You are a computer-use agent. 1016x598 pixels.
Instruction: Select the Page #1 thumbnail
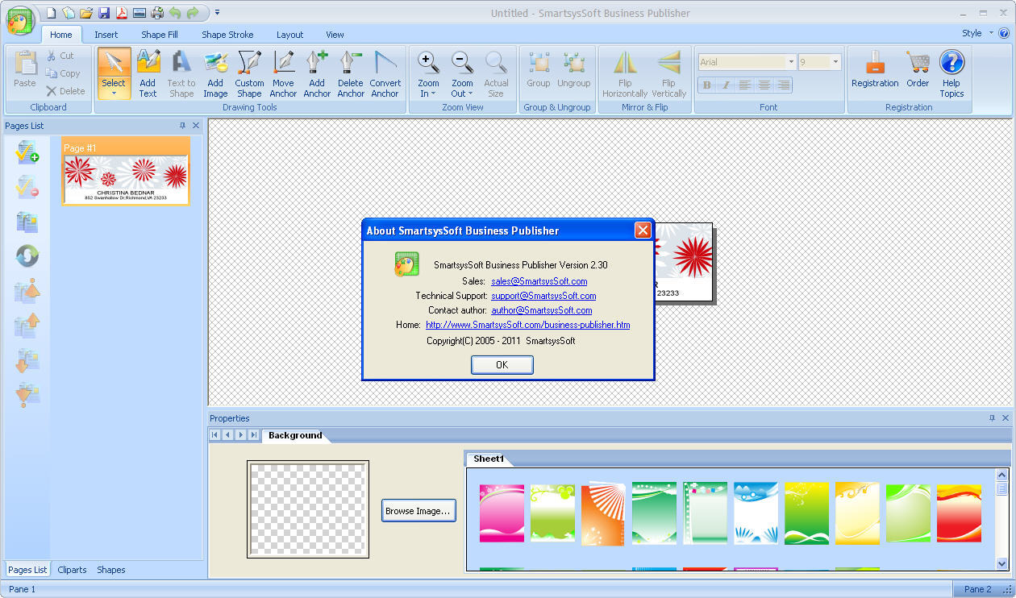(x=126, y=171)
